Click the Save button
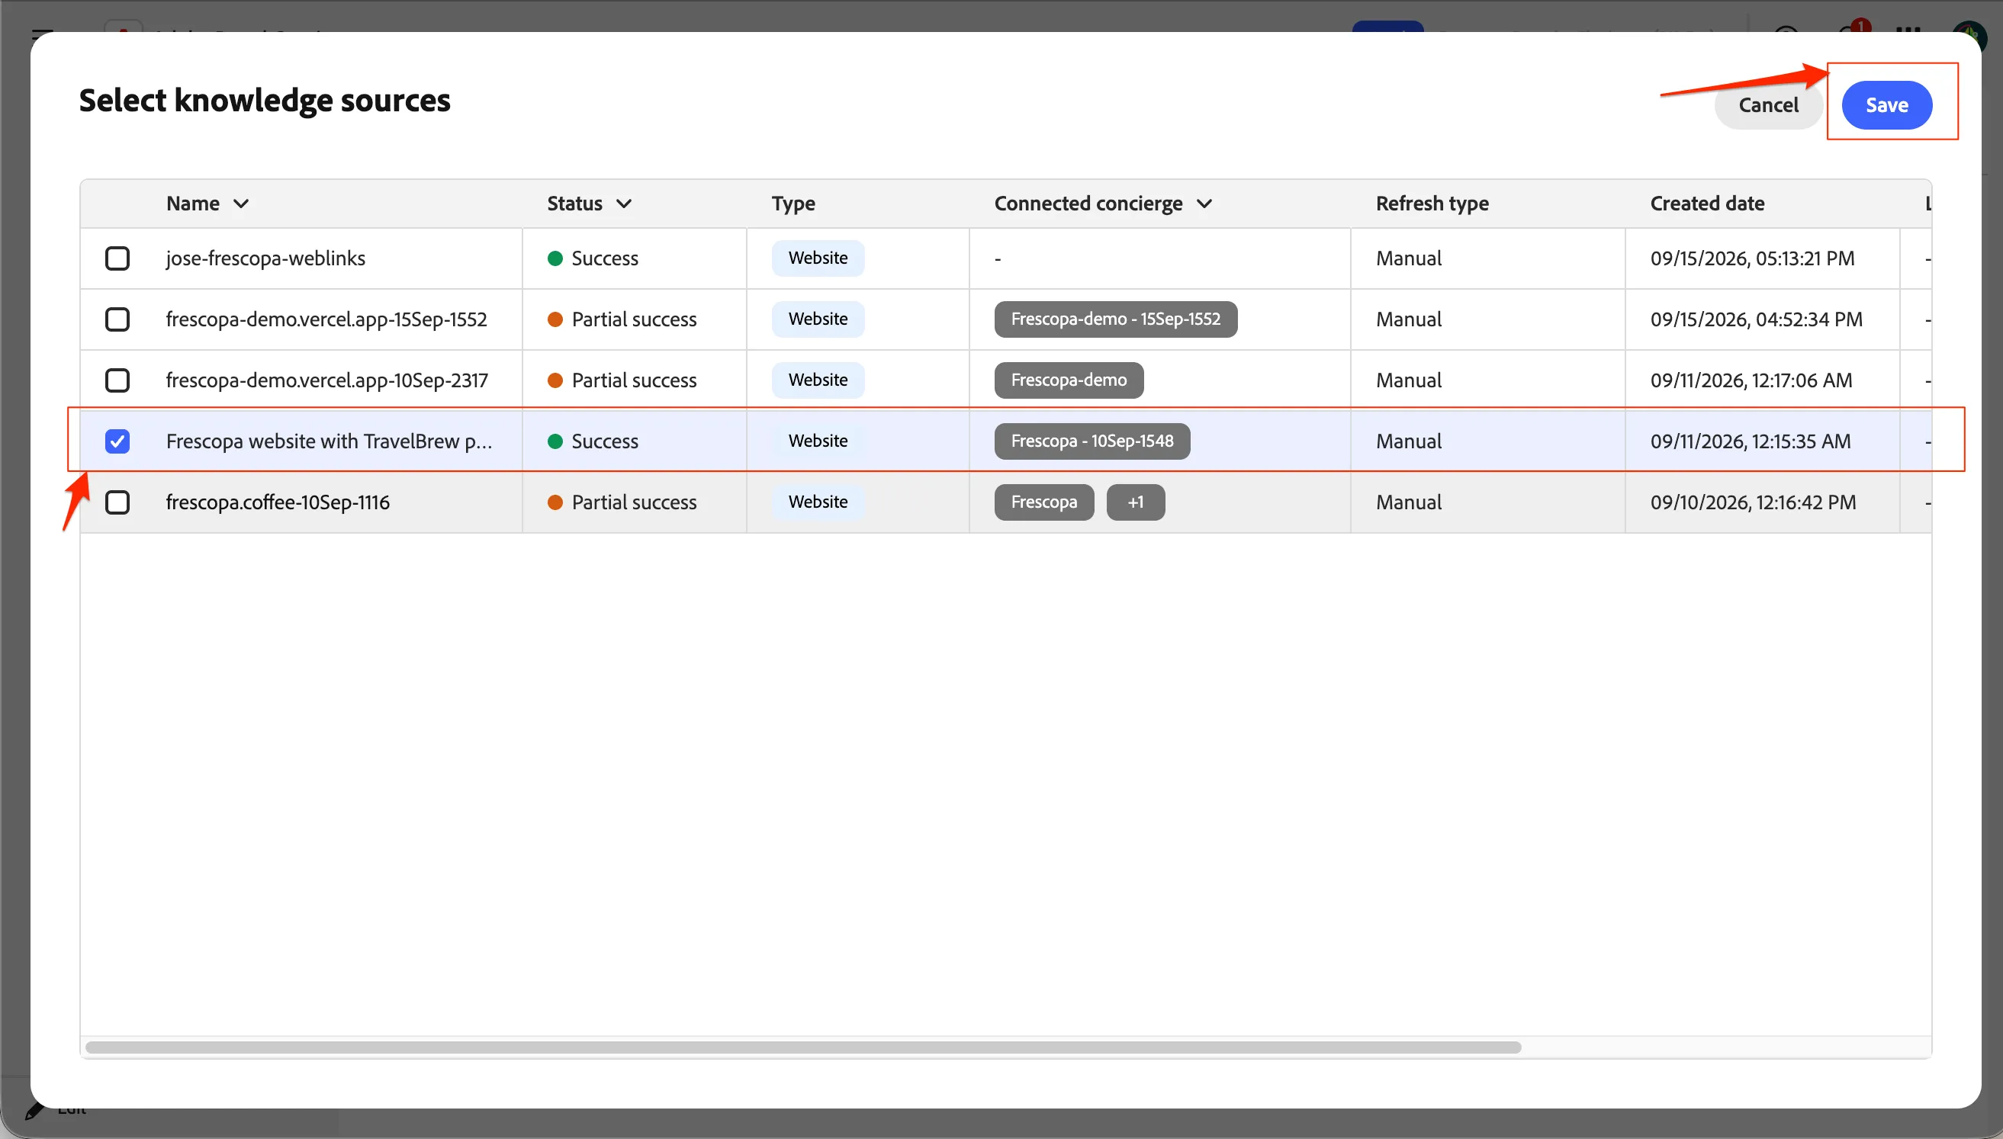Image resolution: width=2003 pixels, height=1139 pixels. [1886, 104]
